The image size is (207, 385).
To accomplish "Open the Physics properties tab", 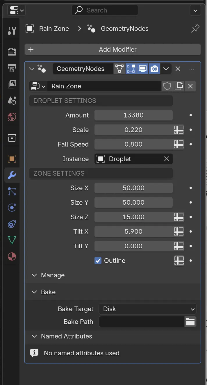I will [x=12, y=208].
